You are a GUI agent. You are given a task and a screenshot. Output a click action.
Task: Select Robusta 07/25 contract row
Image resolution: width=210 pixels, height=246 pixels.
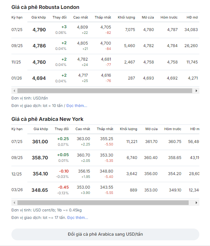(x=105, y=30)
